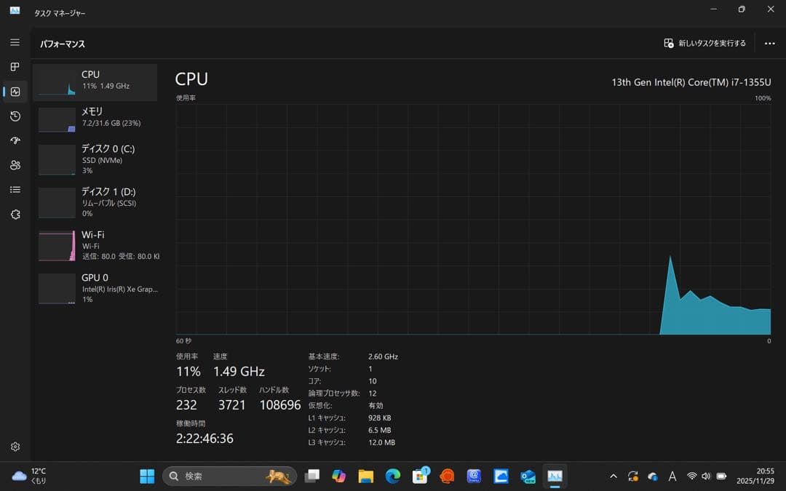786x491 pixels.
Task: Open the Details page from the sidebar
Action: point(14,189)
